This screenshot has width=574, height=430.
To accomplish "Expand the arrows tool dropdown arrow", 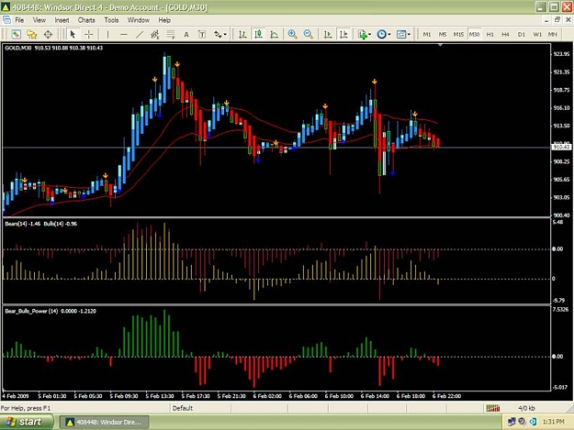I will 225,34.
